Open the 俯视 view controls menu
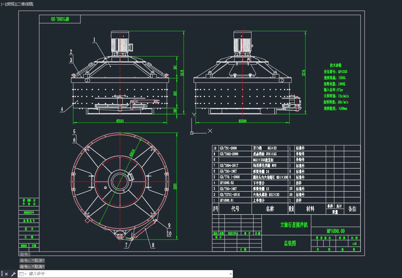The height and width of the screenshot is (278, 402). [11, 4]
